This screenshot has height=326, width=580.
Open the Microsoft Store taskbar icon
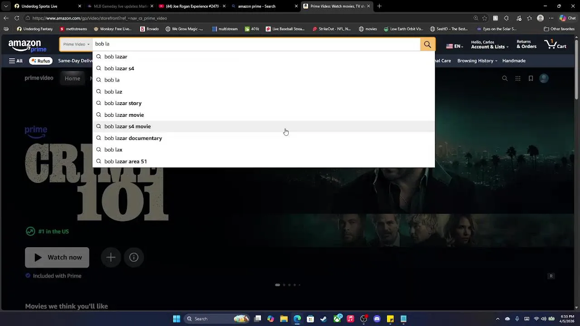(310, 319)
